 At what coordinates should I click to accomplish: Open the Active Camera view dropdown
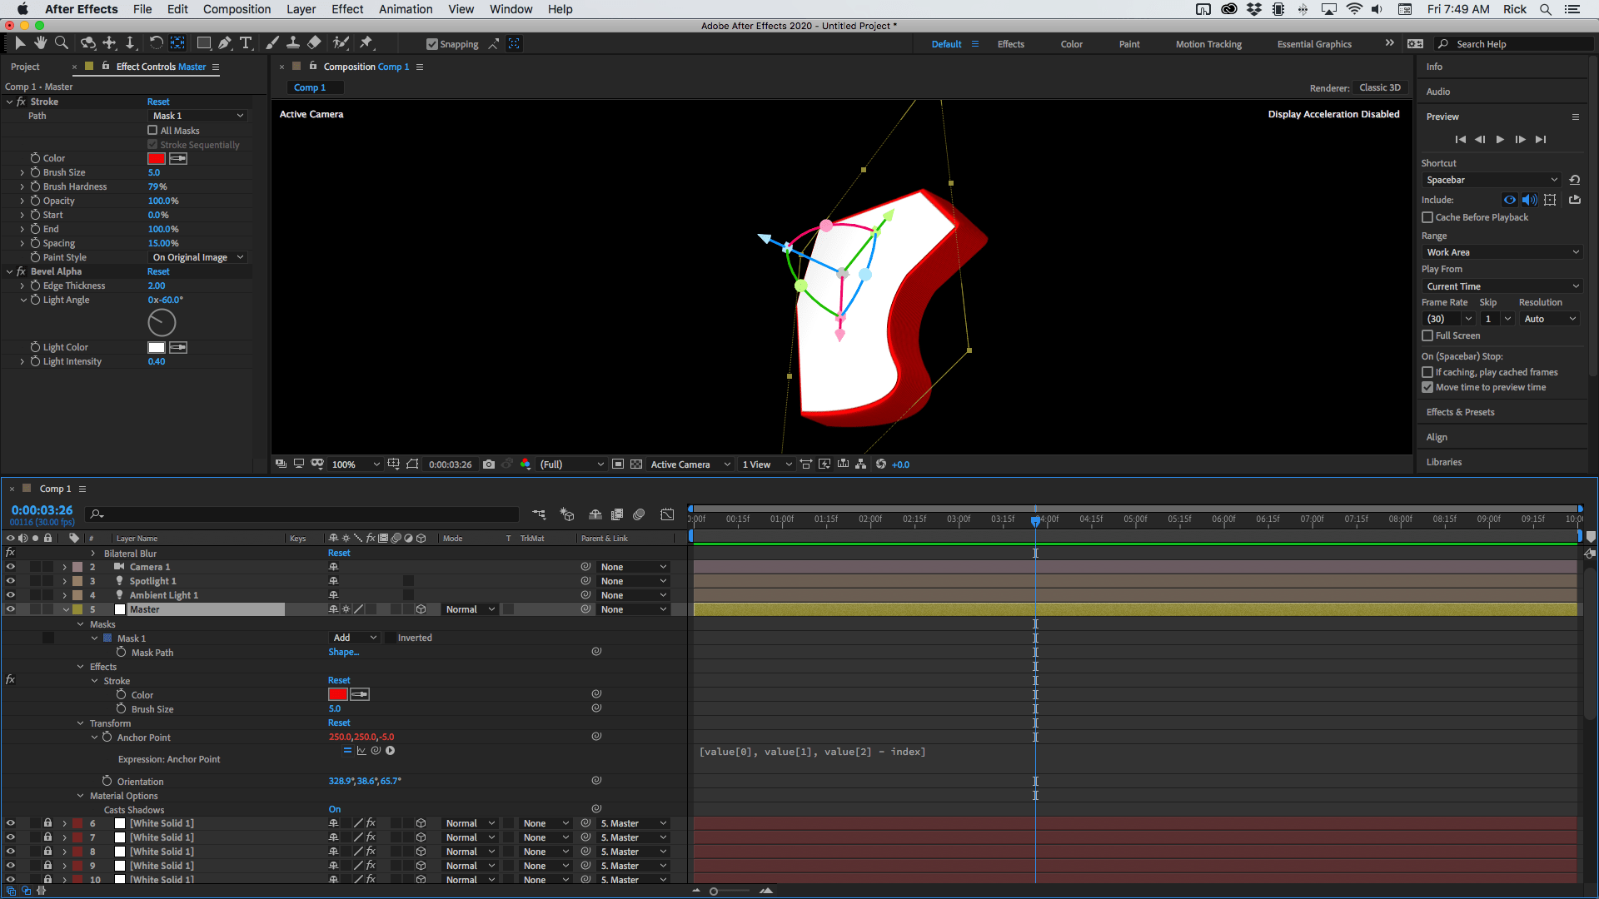pyautogui.click(x=690, y=464)
